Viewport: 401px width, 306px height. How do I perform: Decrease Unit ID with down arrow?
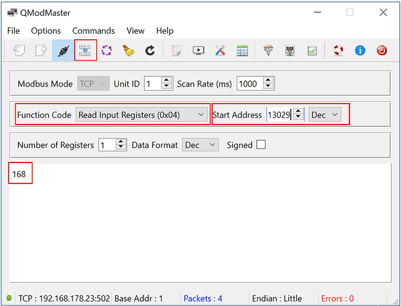tap(167, 86)
